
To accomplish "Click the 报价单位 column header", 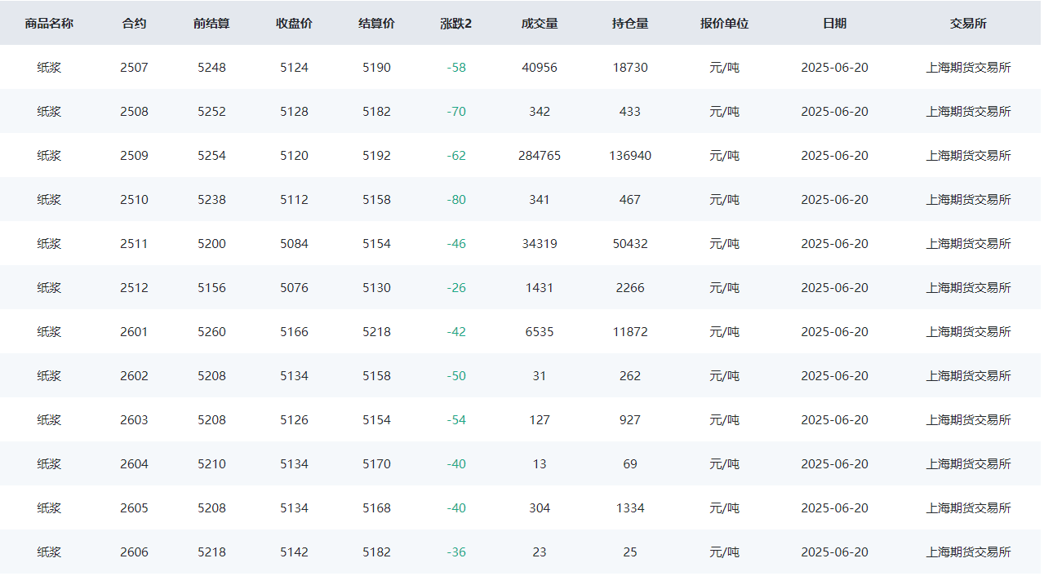I will tap(724, 24).
